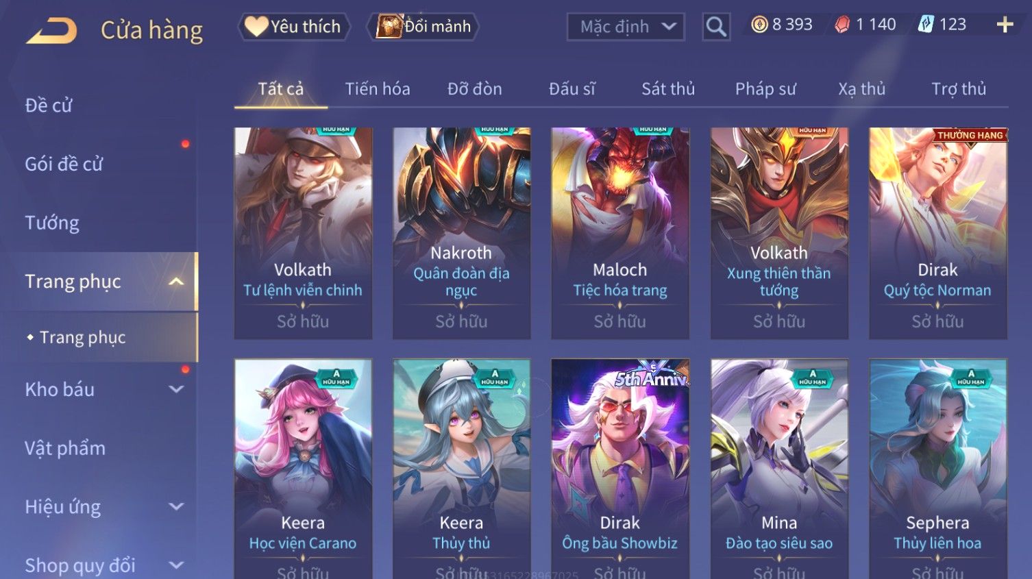1032x579 pixels.
Task: Collapse the Trang phục sidebar section
Action: point(176,282)
